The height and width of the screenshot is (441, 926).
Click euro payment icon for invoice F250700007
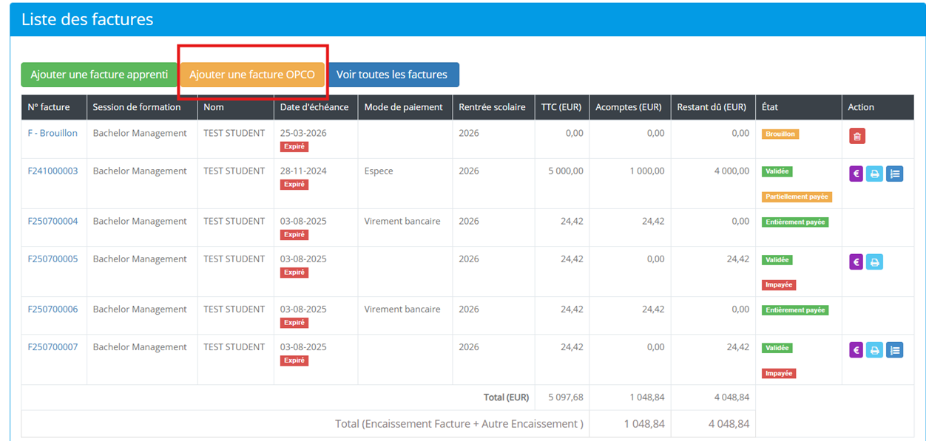click(856, 350)
